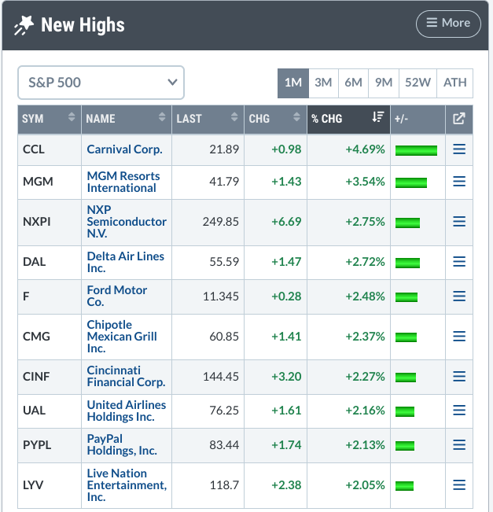Sort by the LAST column header
493x512 pixels.
click(x=208, y=120)
